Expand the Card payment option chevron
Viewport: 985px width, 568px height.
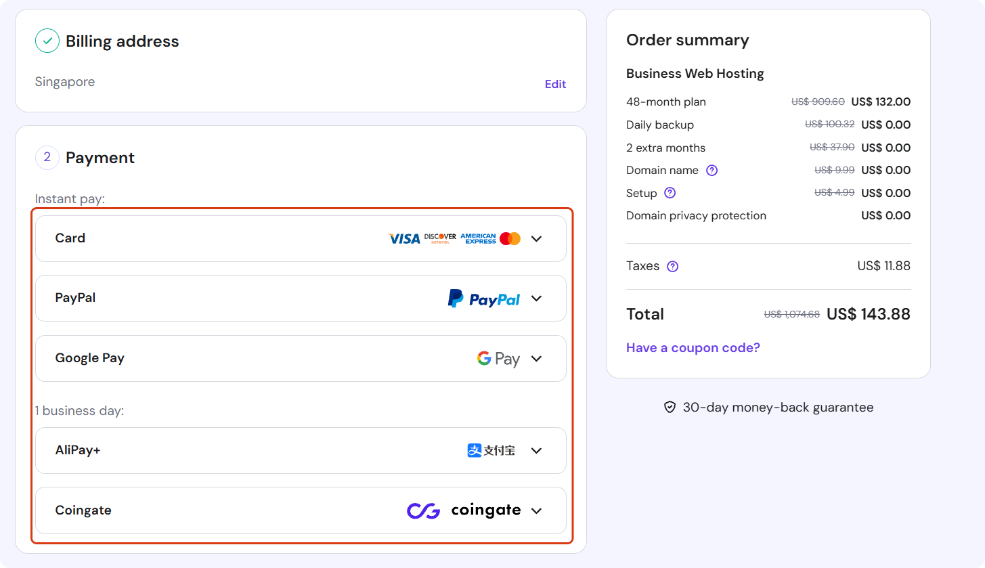click(537, 238)
